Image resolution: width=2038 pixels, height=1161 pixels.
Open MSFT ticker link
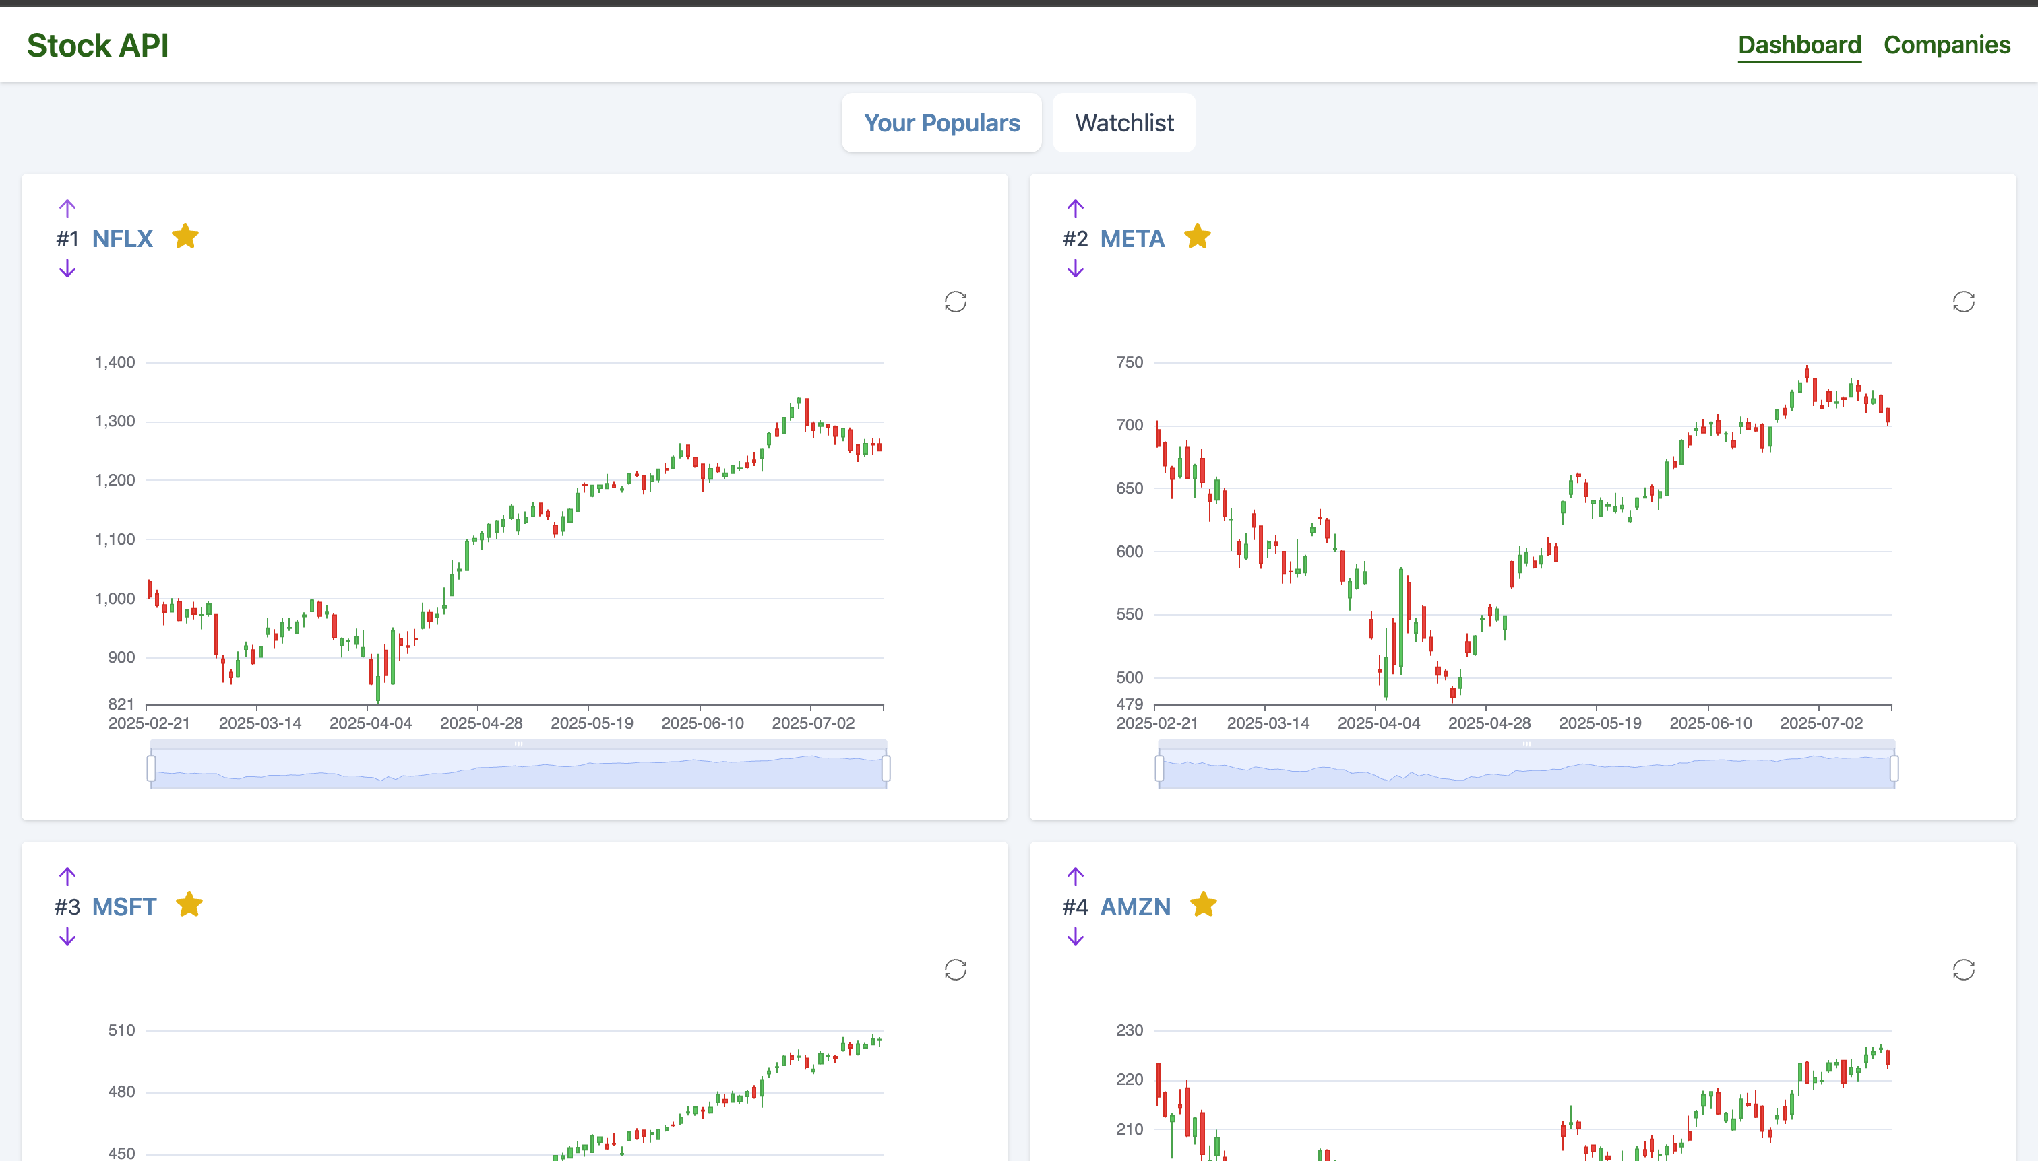[x=124, y=906]
